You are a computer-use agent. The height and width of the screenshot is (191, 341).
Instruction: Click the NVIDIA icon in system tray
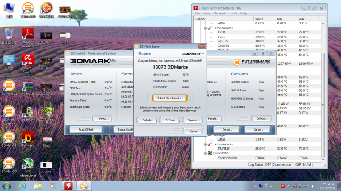pyautogui.click(x=277, y=186)
